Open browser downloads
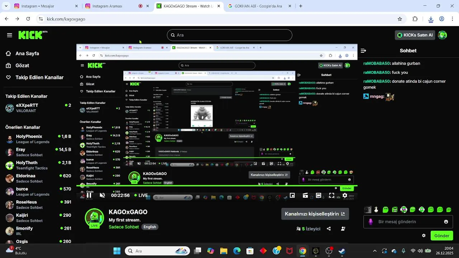Image resolution: width=459 pixels, height=258 pixels. [431, 19]
